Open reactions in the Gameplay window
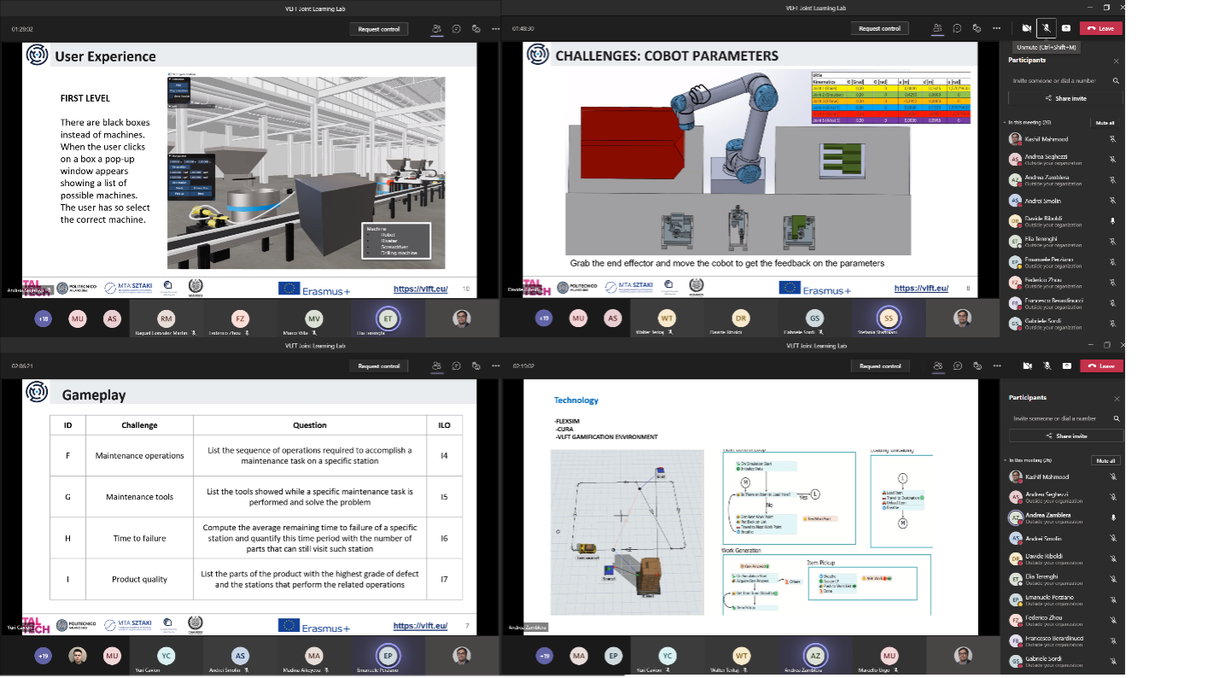 476,366
